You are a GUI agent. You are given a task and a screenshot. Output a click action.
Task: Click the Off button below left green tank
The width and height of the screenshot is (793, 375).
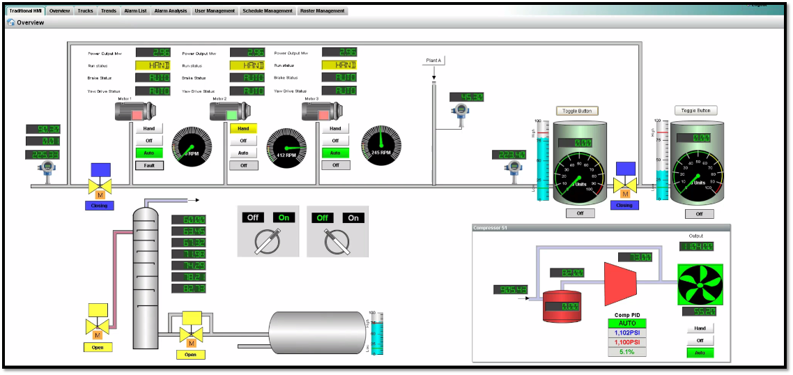click(580, 213)
